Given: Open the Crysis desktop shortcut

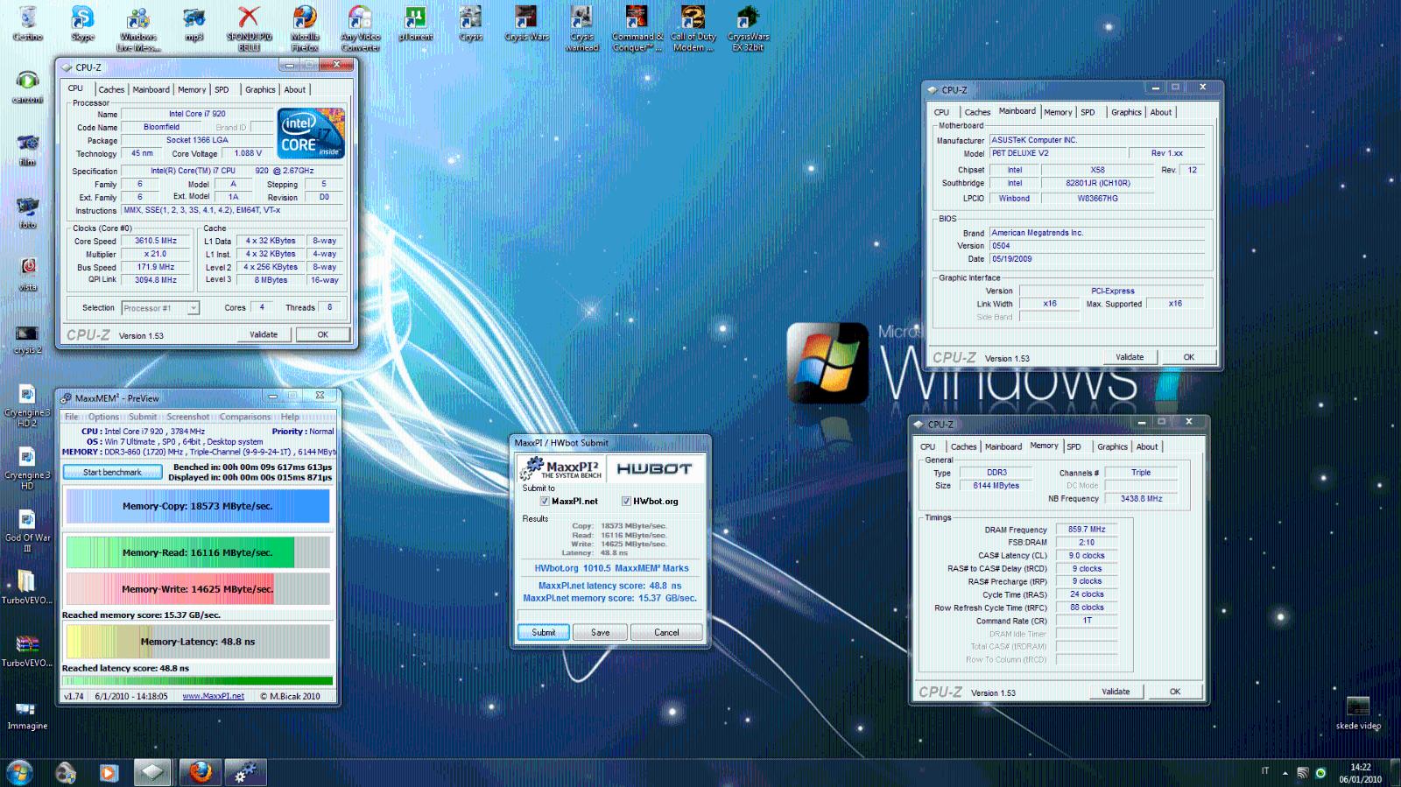Looking at the screenshot, I should (x=471, y=24).
